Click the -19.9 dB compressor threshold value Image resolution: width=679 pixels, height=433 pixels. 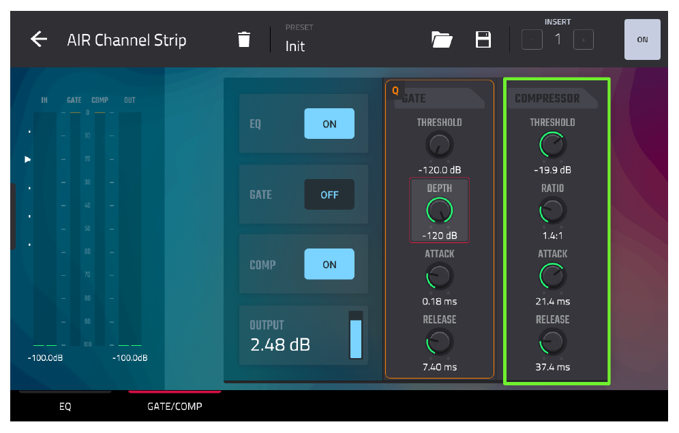[553, 170]
